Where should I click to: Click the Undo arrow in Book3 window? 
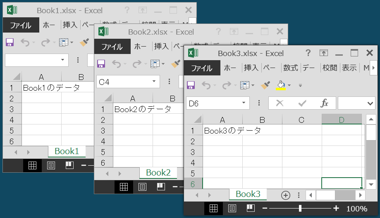[206, 85]
